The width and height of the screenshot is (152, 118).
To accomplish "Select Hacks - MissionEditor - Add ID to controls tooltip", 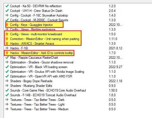I will 41,53.
